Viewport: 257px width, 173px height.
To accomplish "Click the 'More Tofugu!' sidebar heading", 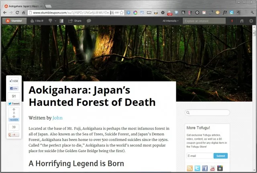I will coord(198,128).
